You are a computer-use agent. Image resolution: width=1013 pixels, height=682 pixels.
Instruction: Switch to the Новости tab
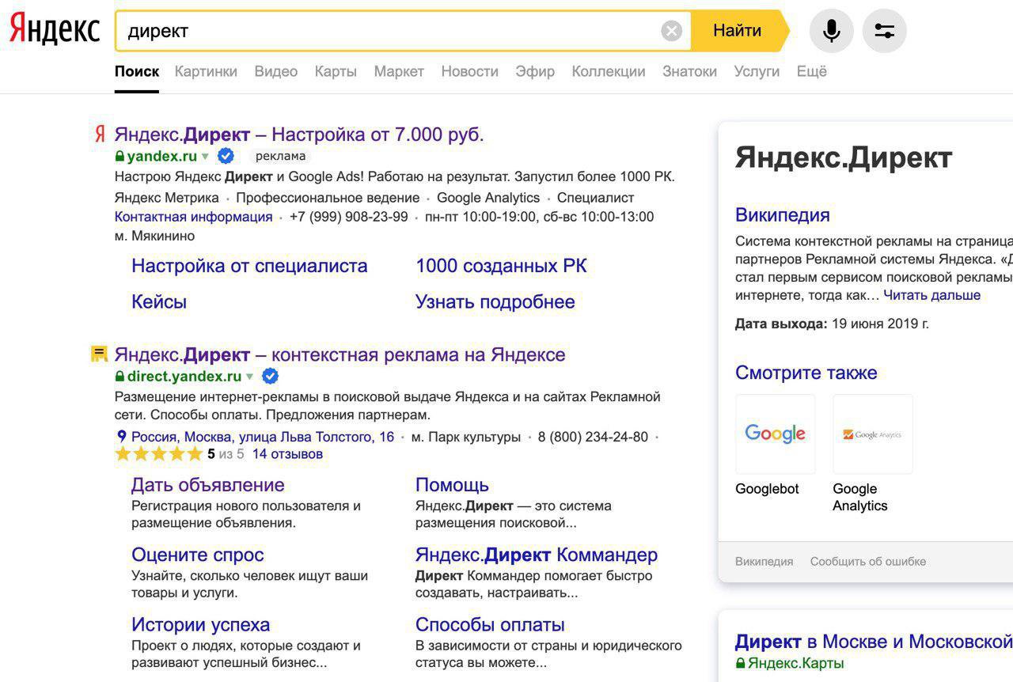470,71
